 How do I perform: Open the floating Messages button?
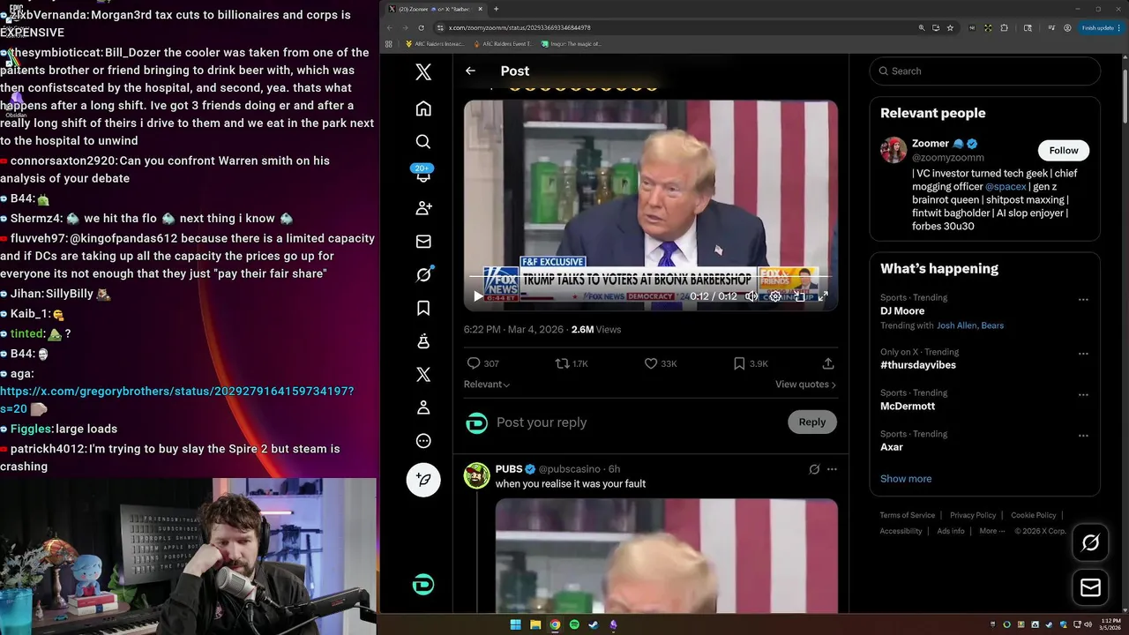pos(1090,587)
